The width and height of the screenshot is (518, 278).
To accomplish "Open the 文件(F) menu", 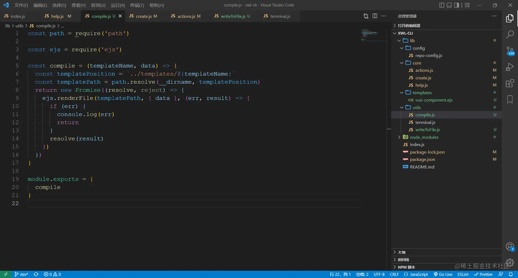I will coord(21,5).
